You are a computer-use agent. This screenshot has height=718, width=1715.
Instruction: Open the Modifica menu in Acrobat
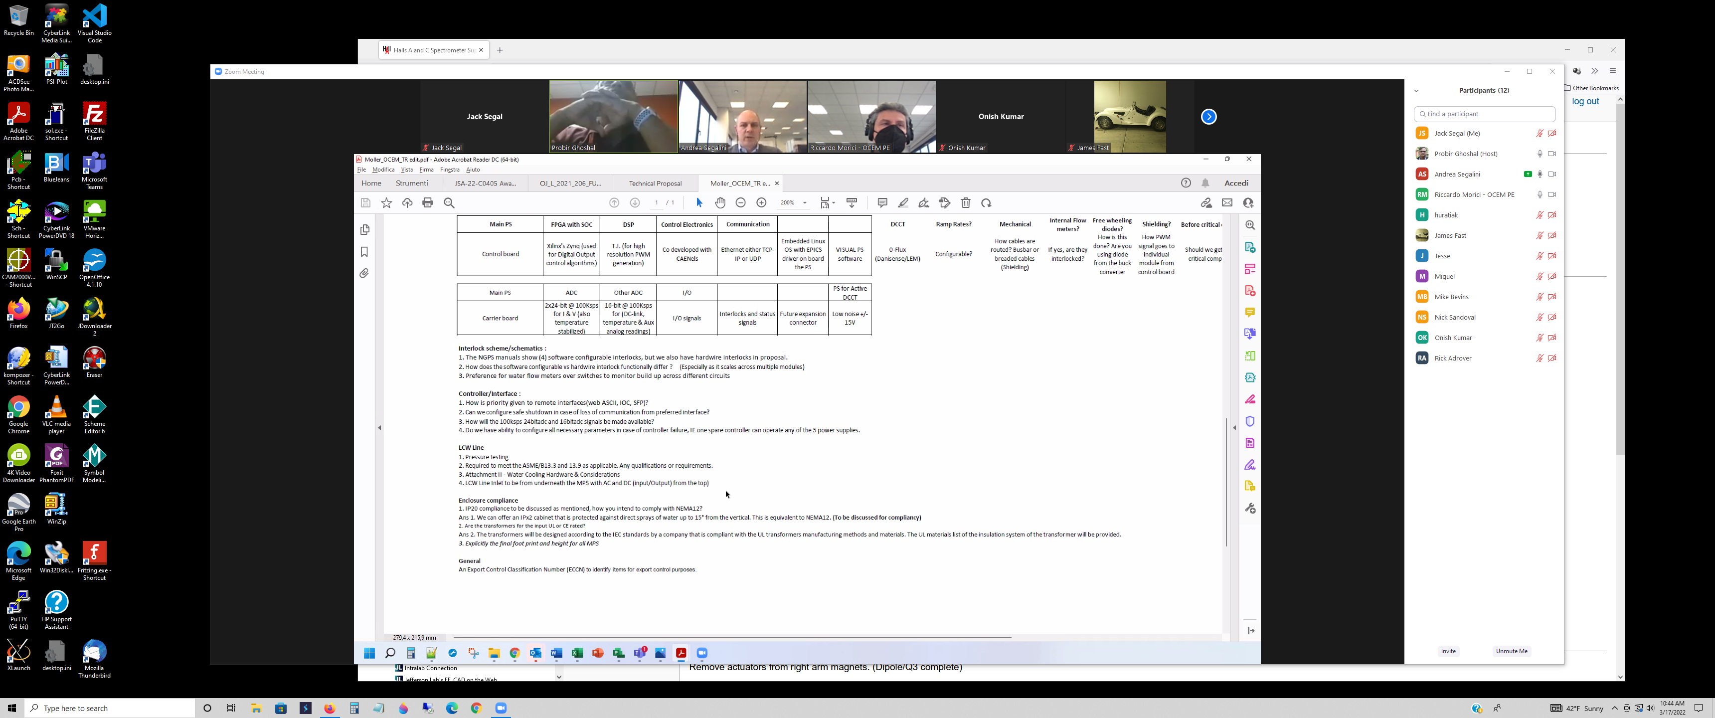pyautogui.click(x=383, y=170)
